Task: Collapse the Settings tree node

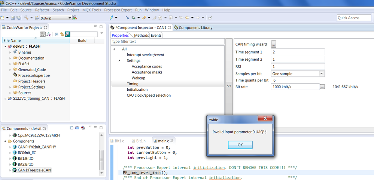Action: click(119, 61)
